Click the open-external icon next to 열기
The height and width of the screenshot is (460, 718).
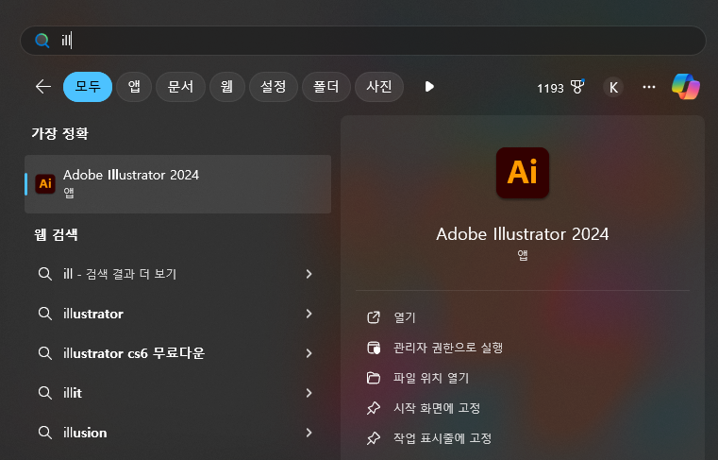coord(374,317)
